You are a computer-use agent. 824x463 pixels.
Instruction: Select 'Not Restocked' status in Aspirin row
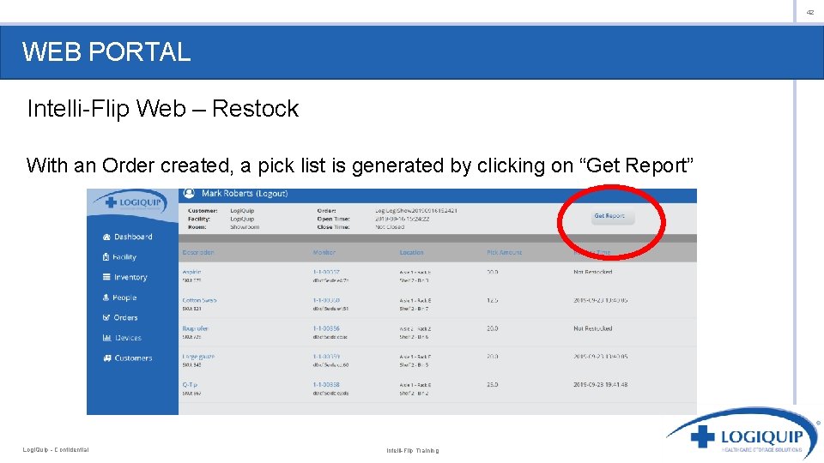[x=593, y=272]
